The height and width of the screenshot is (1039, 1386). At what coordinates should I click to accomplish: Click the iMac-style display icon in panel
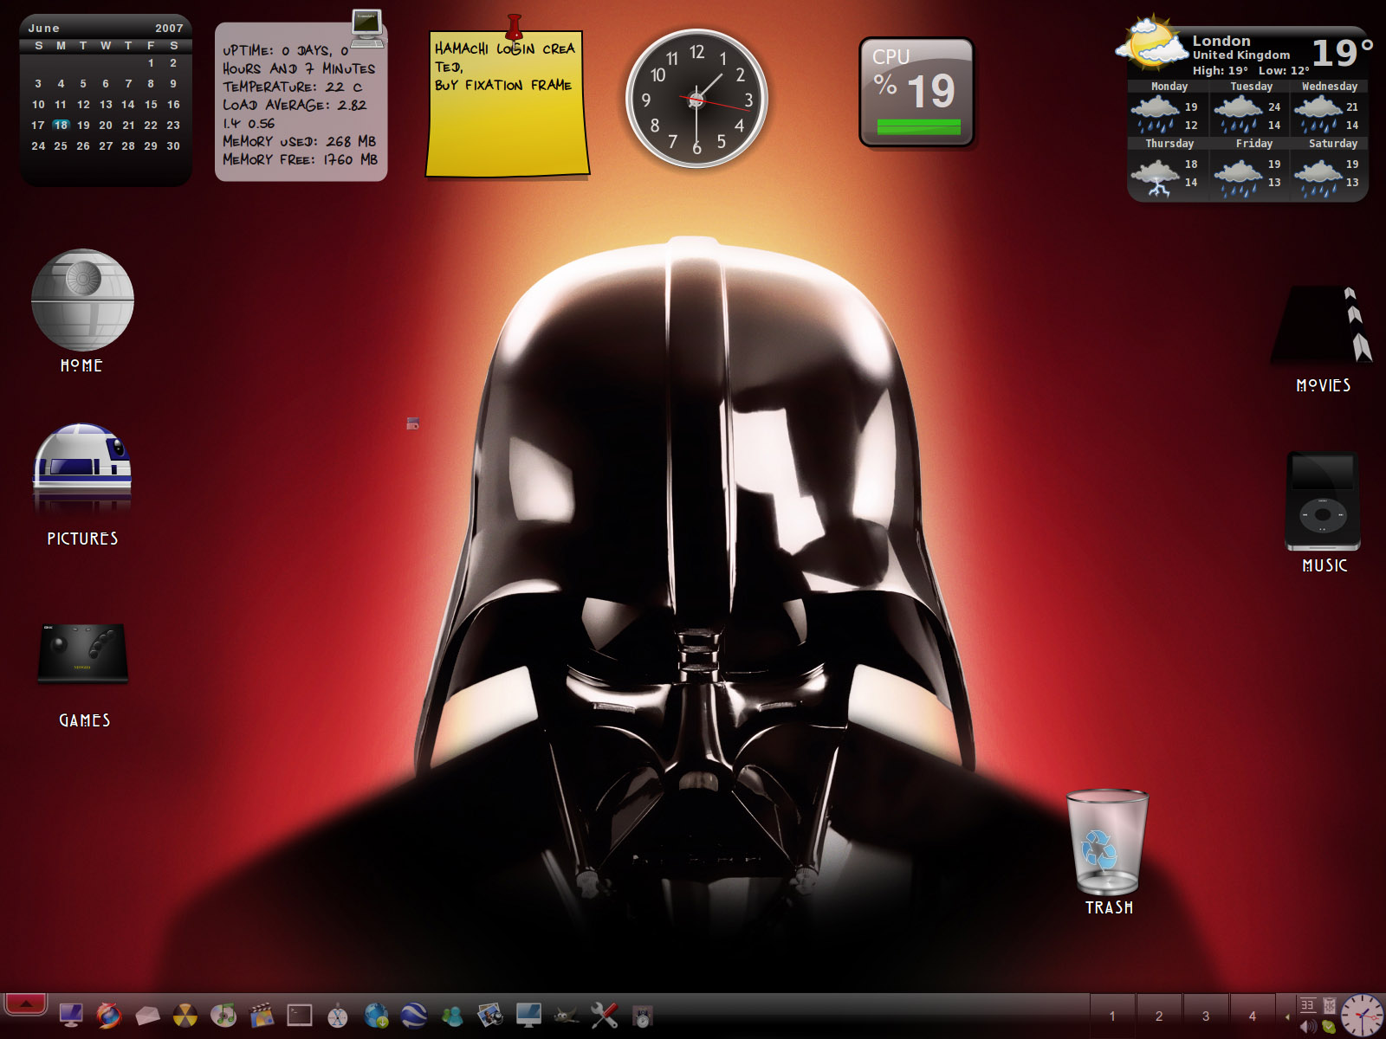528,1015
